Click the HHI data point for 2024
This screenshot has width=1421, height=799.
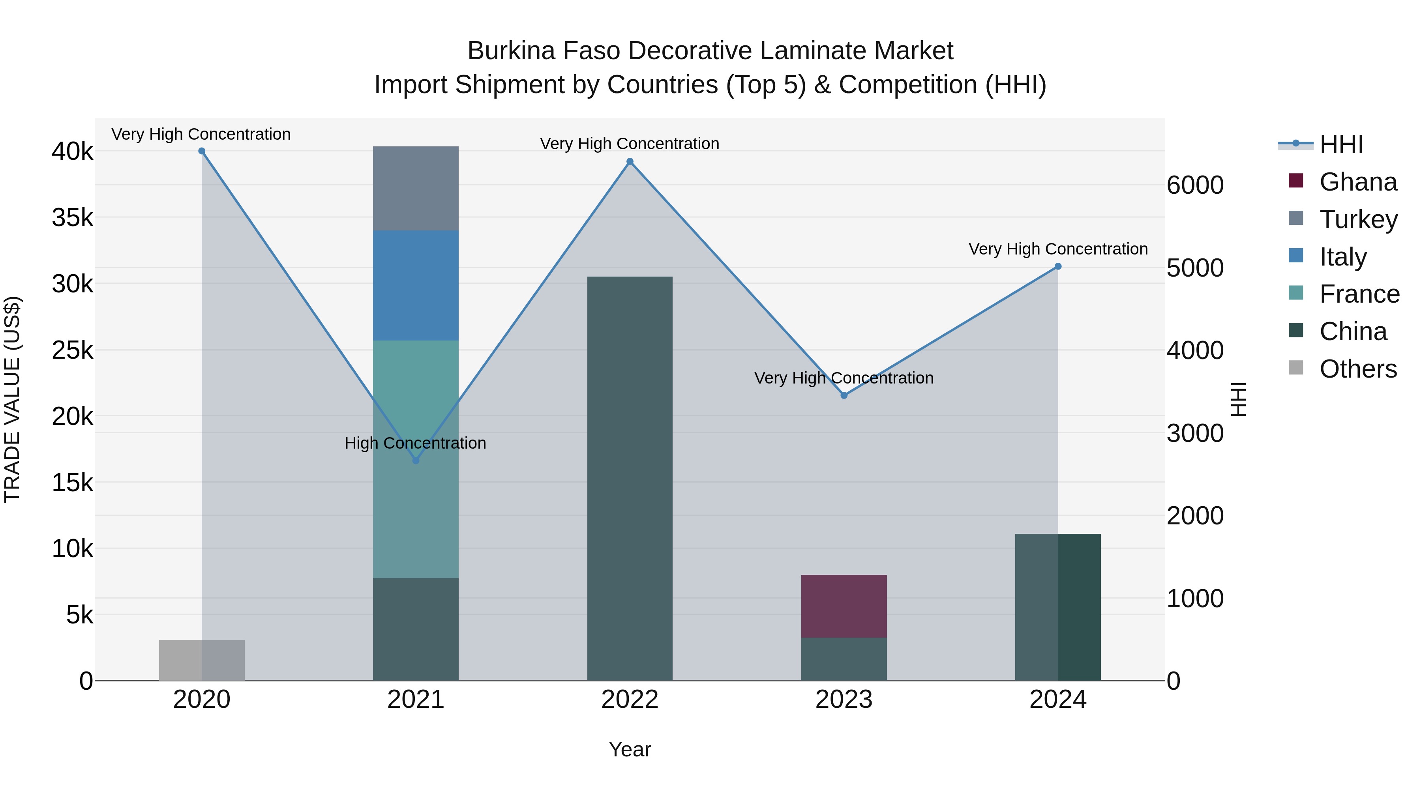pos(1058,266)
